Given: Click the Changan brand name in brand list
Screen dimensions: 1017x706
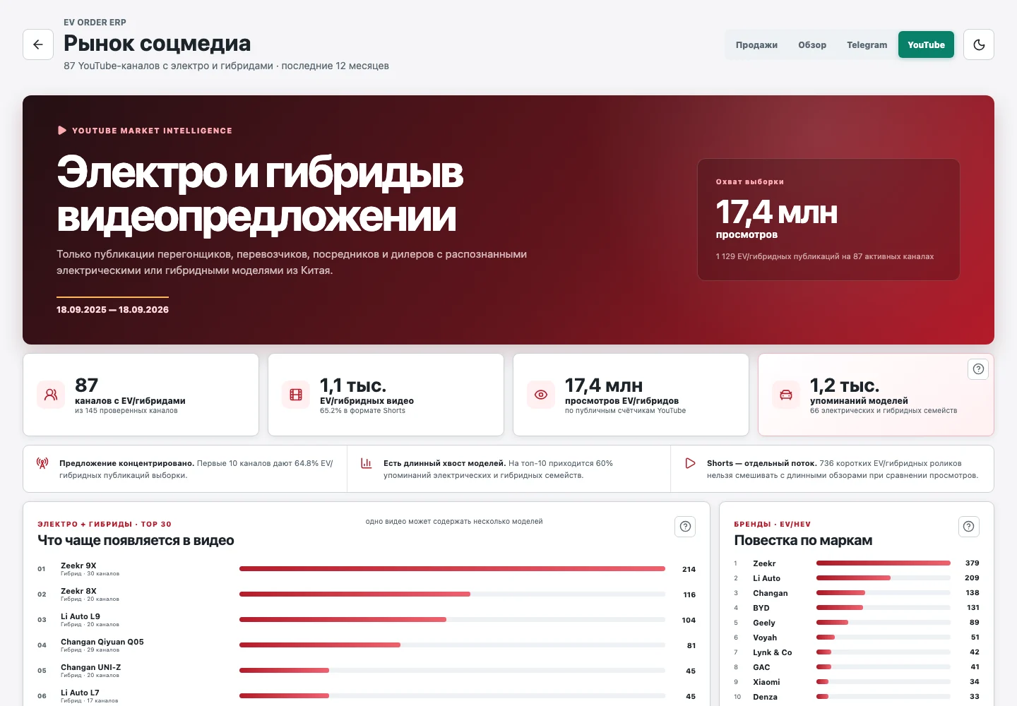Looking at the screenshot, I should [771, 593].
